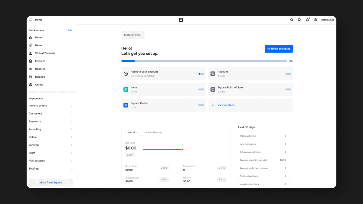Click the Home house icon in Quick access

pos(31,37)
